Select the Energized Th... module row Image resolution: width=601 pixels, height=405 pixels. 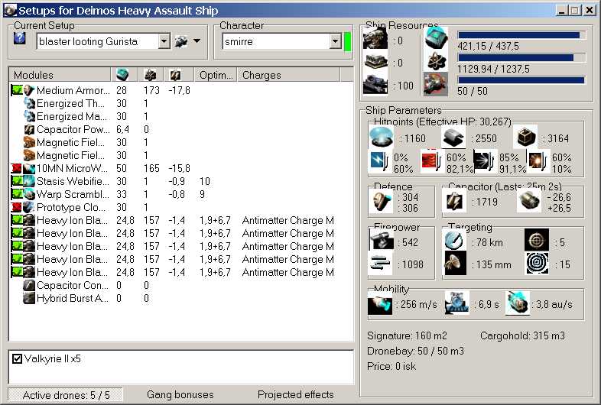[181, 103]
